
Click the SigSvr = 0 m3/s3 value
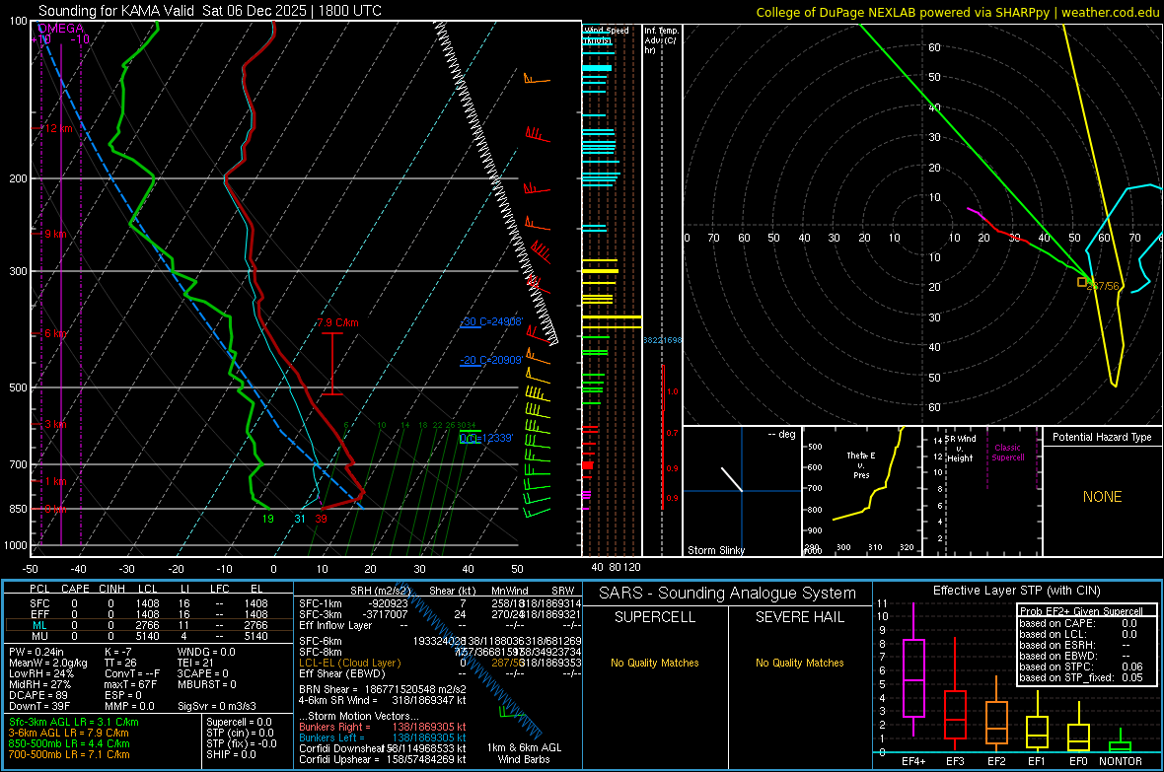click(x=217, y=707)
